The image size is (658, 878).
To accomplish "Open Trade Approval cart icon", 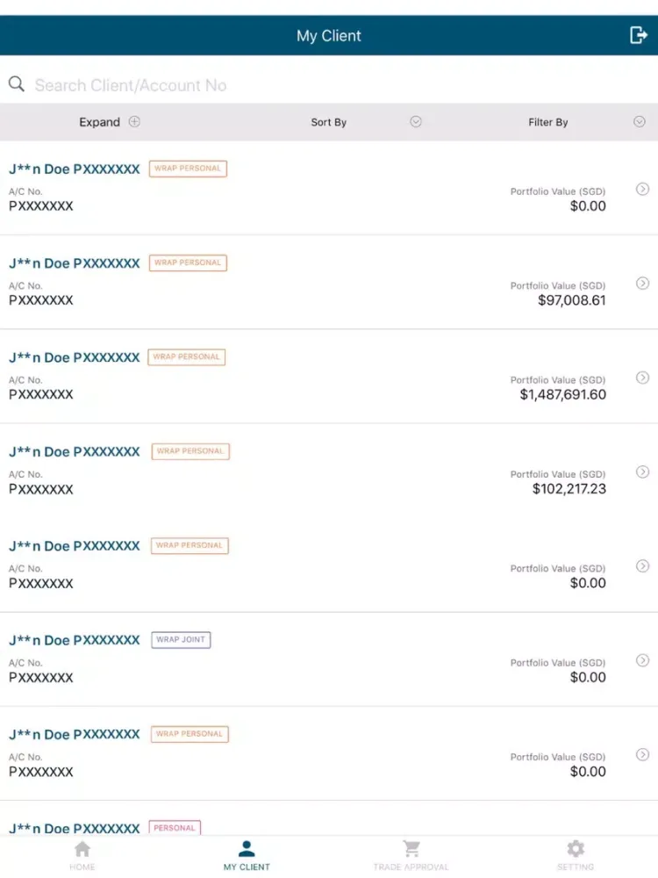I will (x=411, y=849).
